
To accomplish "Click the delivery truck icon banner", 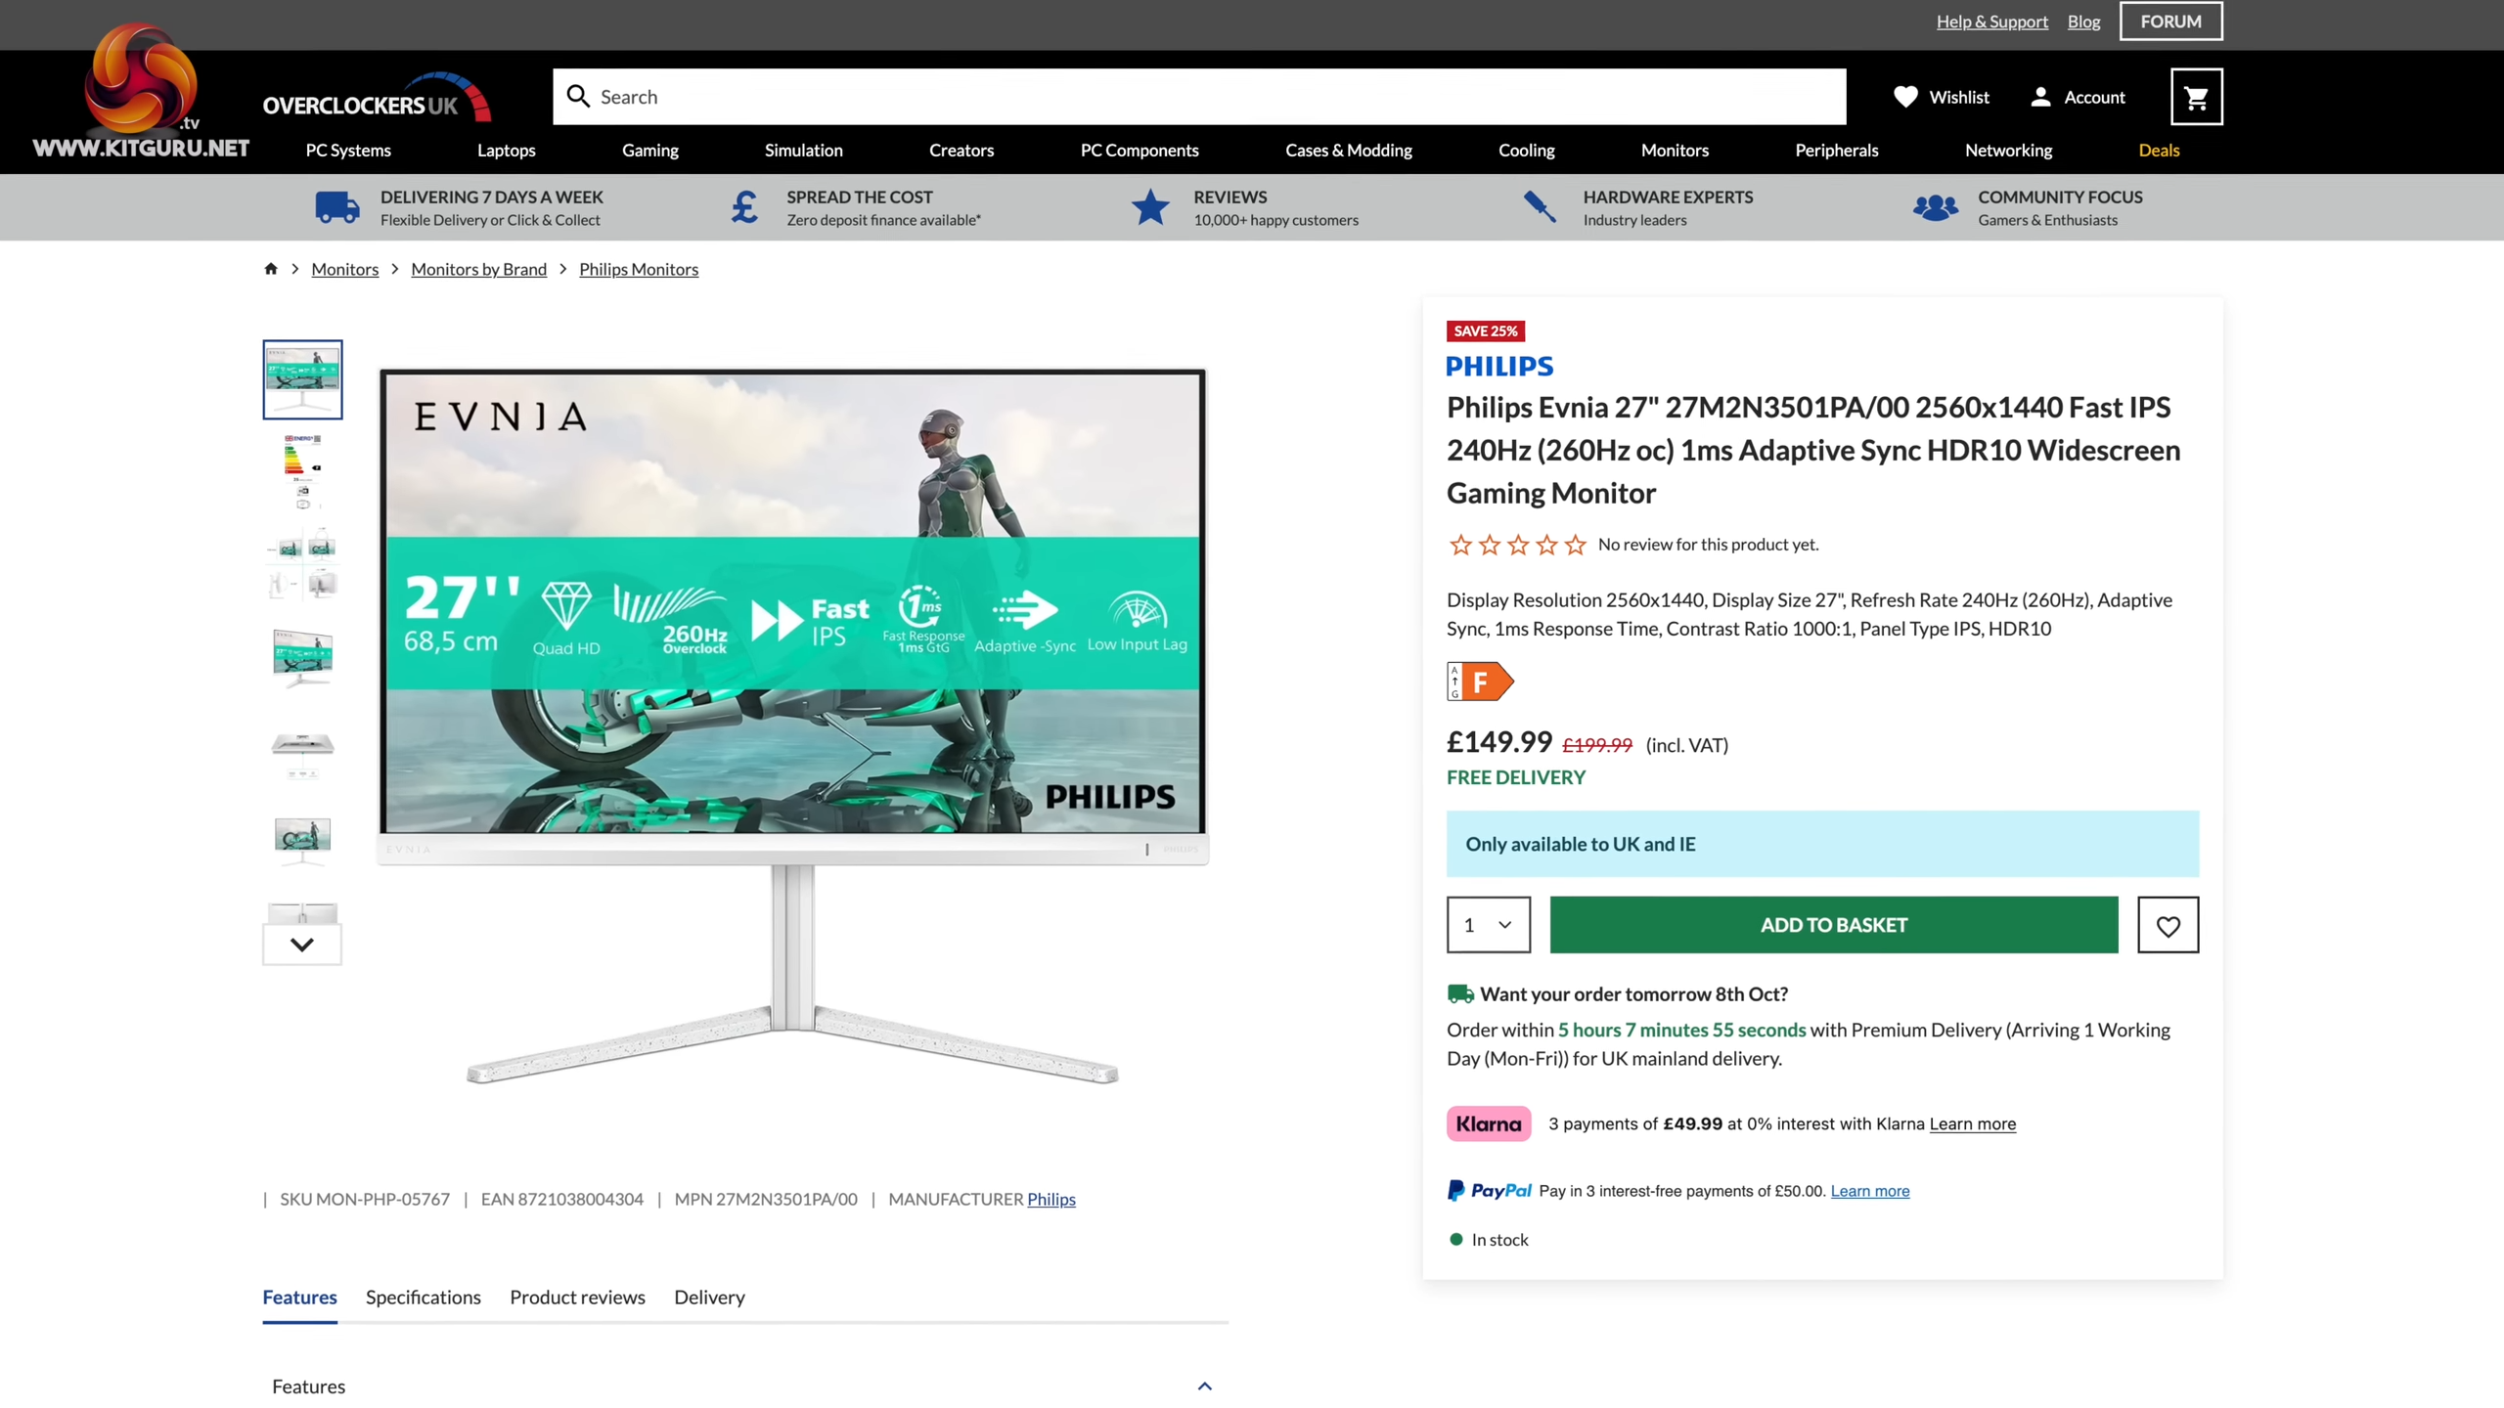I will (336, 207).
